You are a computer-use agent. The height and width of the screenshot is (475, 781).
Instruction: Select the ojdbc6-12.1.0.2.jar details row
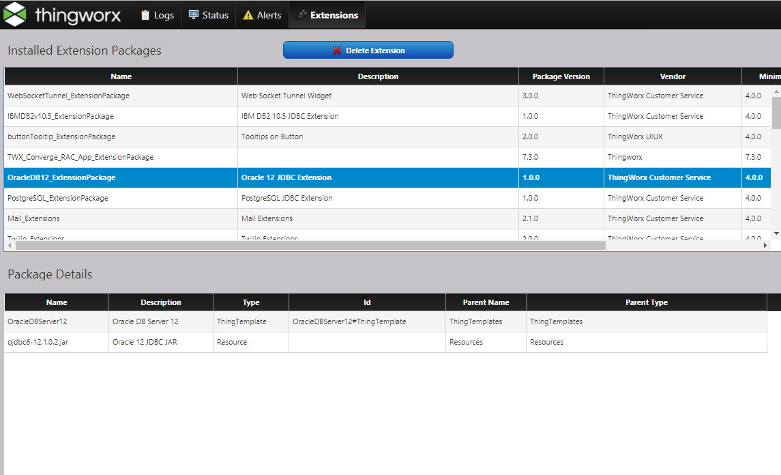[x=385, y=342]
